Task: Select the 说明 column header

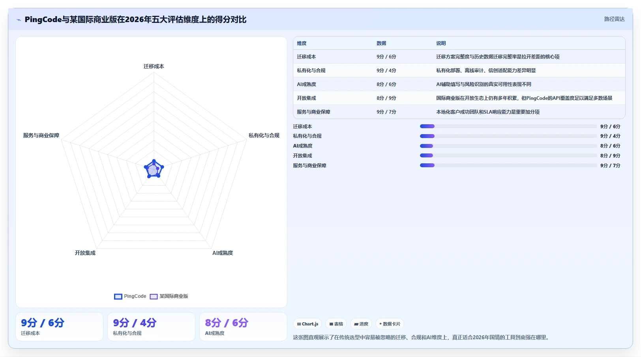Action: [x=441, y=43]
